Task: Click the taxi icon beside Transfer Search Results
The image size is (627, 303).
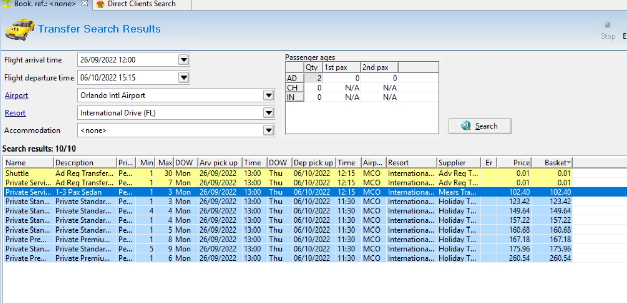Action: pos(20,30)
